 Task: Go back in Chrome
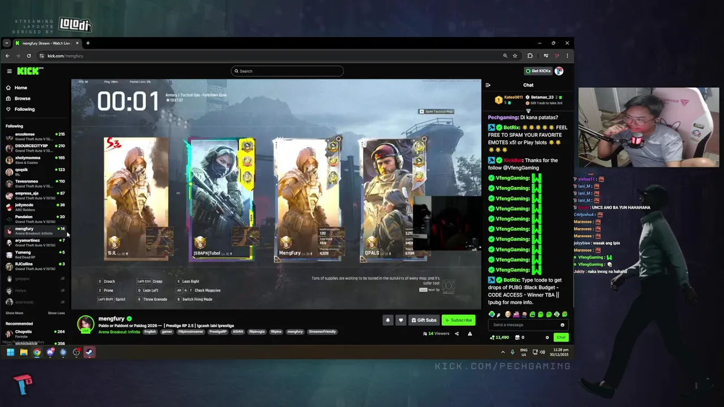(x=7, y=56)
